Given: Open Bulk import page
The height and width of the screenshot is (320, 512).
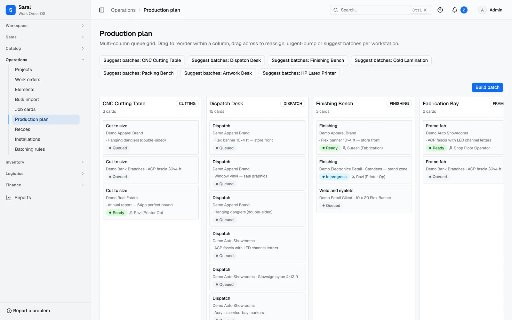Looking at the screenshot, I should coord(46,100).
